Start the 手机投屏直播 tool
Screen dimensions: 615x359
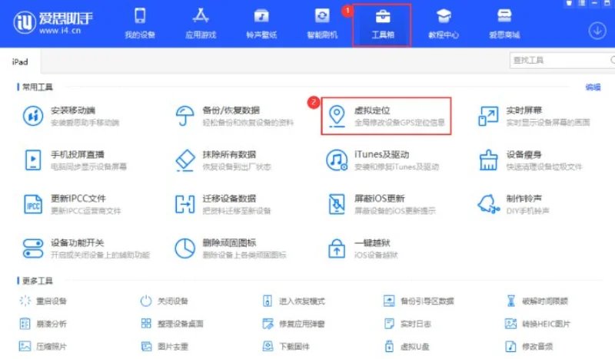[x=75, y=160]
